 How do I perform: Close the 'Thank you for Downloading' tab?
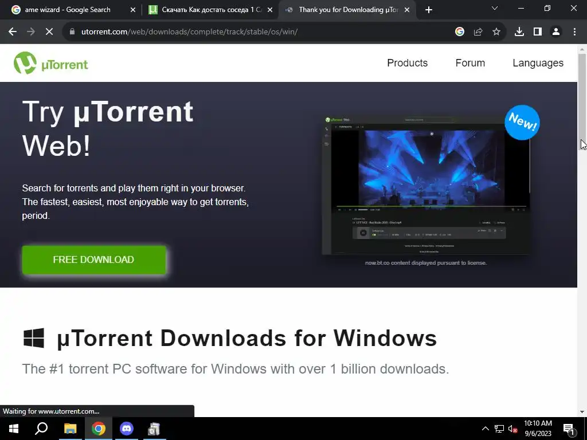[x=408, y=10]
